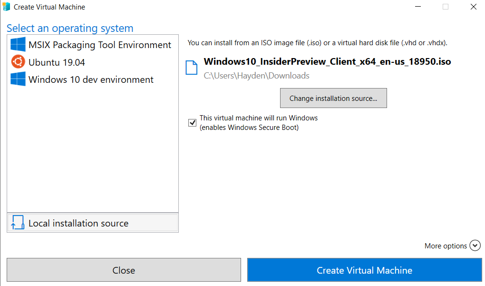This screenshot has height=286, width=485.
Task: Uncheck 'This virtual machine will run Windows'
Action: pos(192,123)
